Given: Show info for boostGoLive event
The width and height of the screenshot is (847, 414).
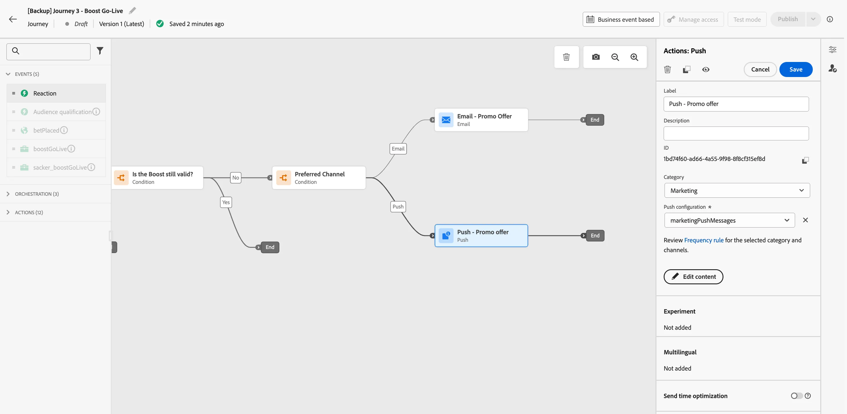Looking at the screenshot, I should pyautogui.click(x=71, y=149).
